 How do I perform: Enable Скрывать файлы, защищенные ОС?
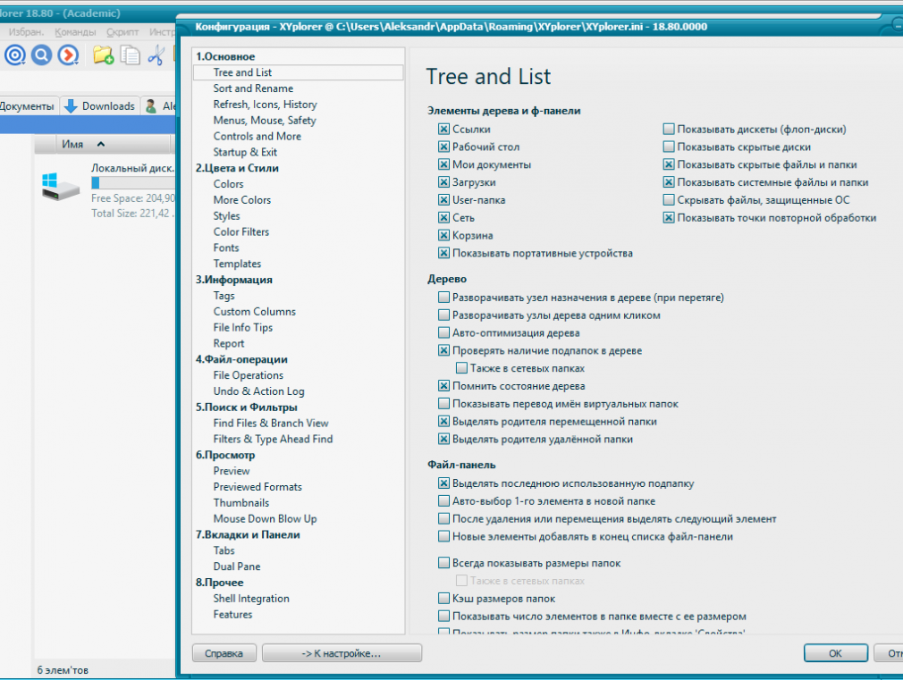[669, 200]
